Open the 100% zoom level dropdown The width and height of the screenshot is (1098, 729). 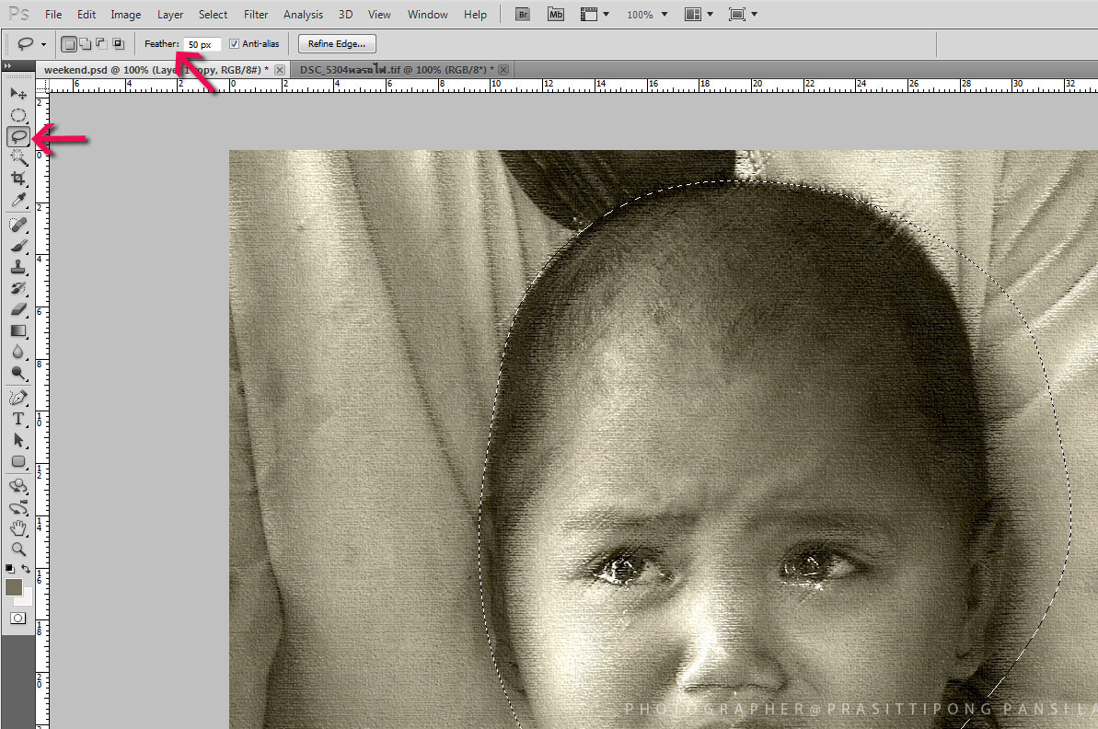tap(665, 15)
